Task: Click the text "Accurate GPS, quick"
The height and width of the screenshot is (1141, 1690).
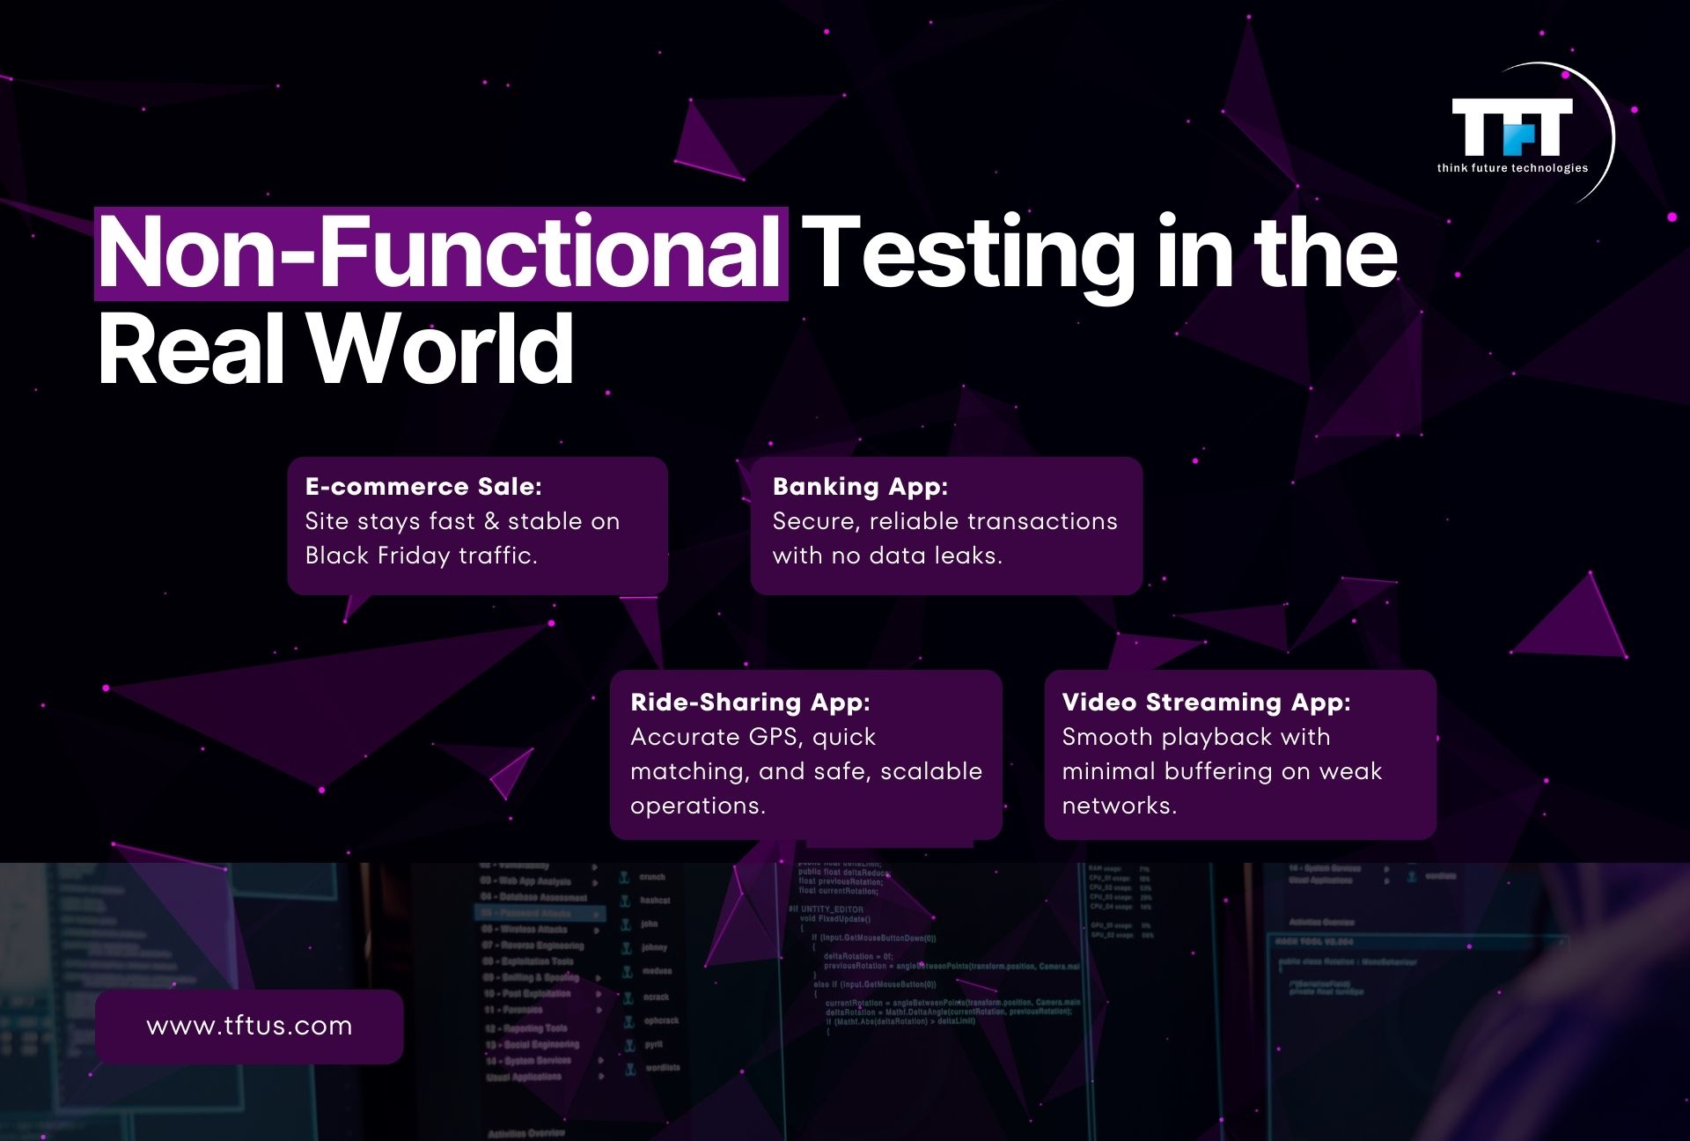Action: click(x=753, y=737)
